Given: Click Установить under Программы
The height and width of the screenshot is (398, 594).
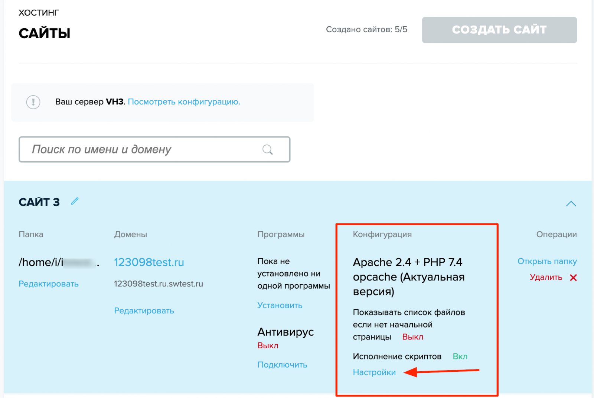Looking at the screenshot, I should pos(280,305).
